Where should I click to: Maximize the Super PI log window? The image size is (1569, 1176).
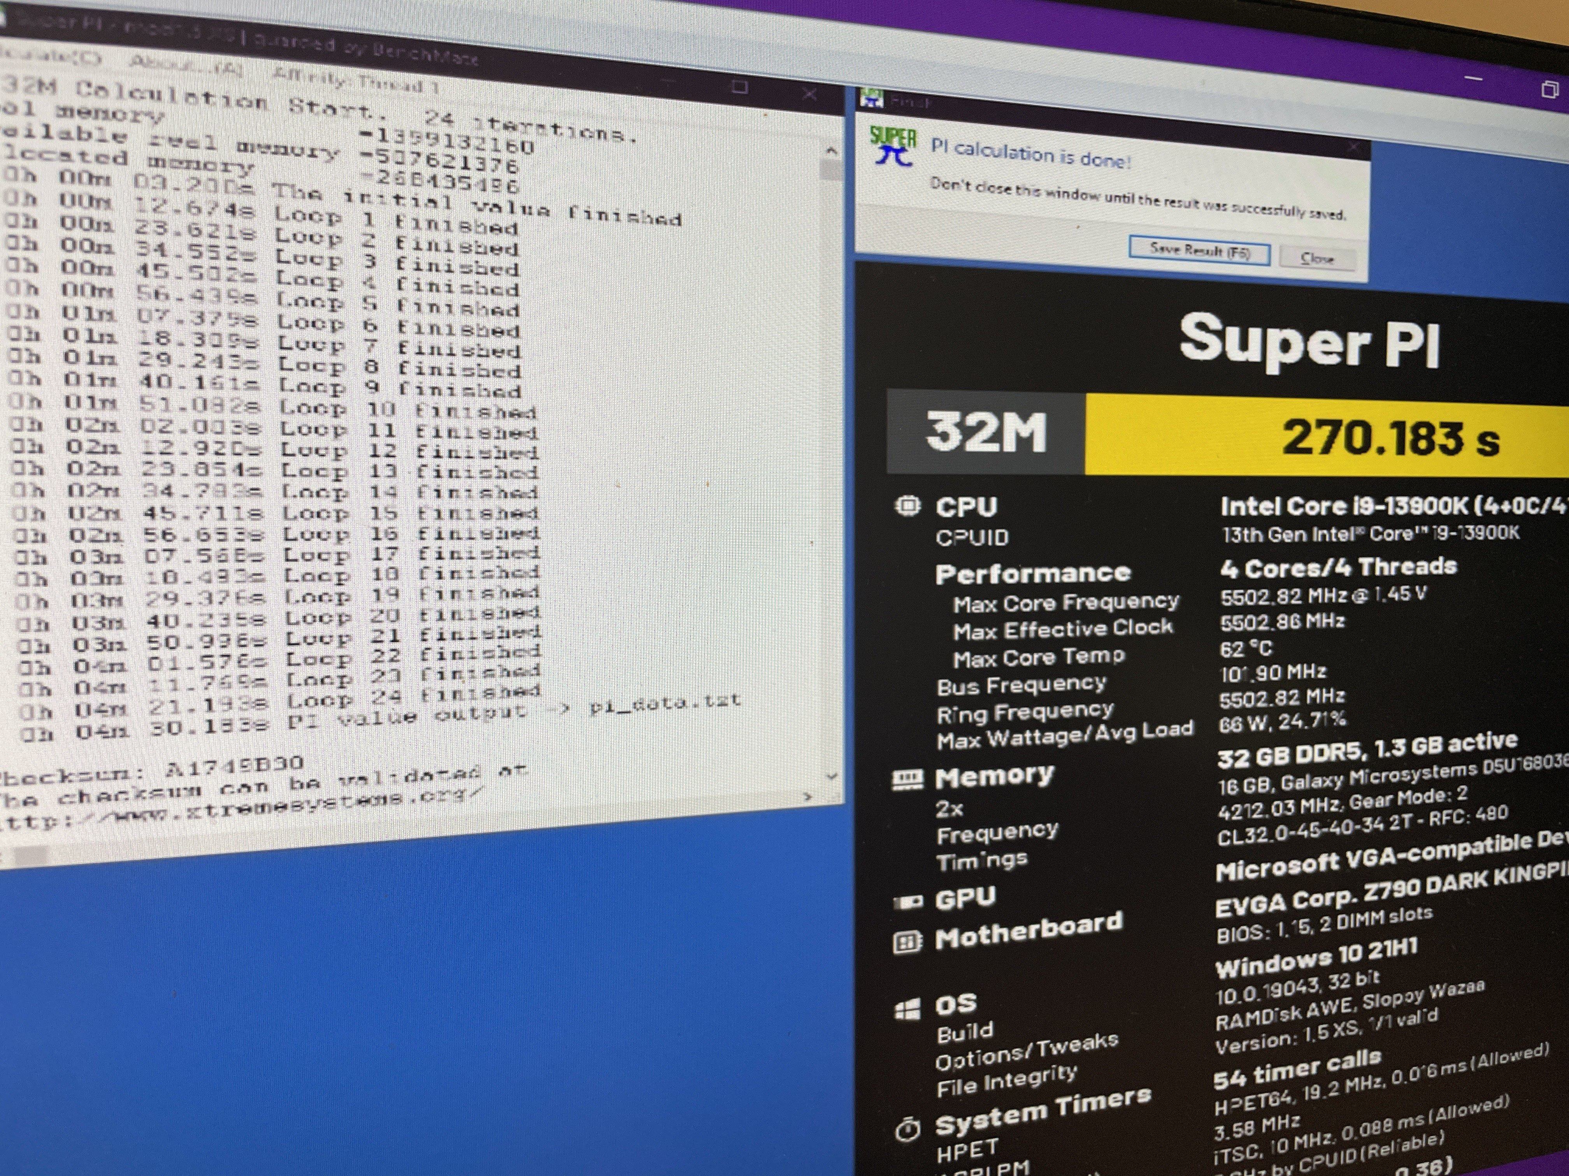(x=740, y=87)
